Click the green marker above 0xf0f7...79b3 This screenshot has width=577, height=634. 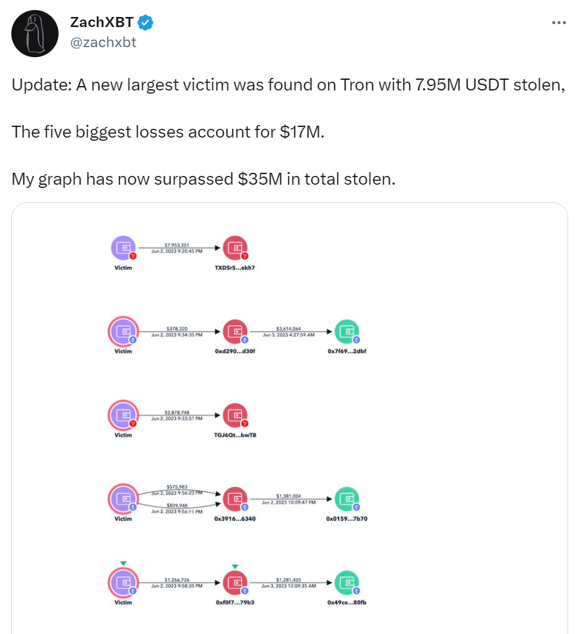point(235,567)
